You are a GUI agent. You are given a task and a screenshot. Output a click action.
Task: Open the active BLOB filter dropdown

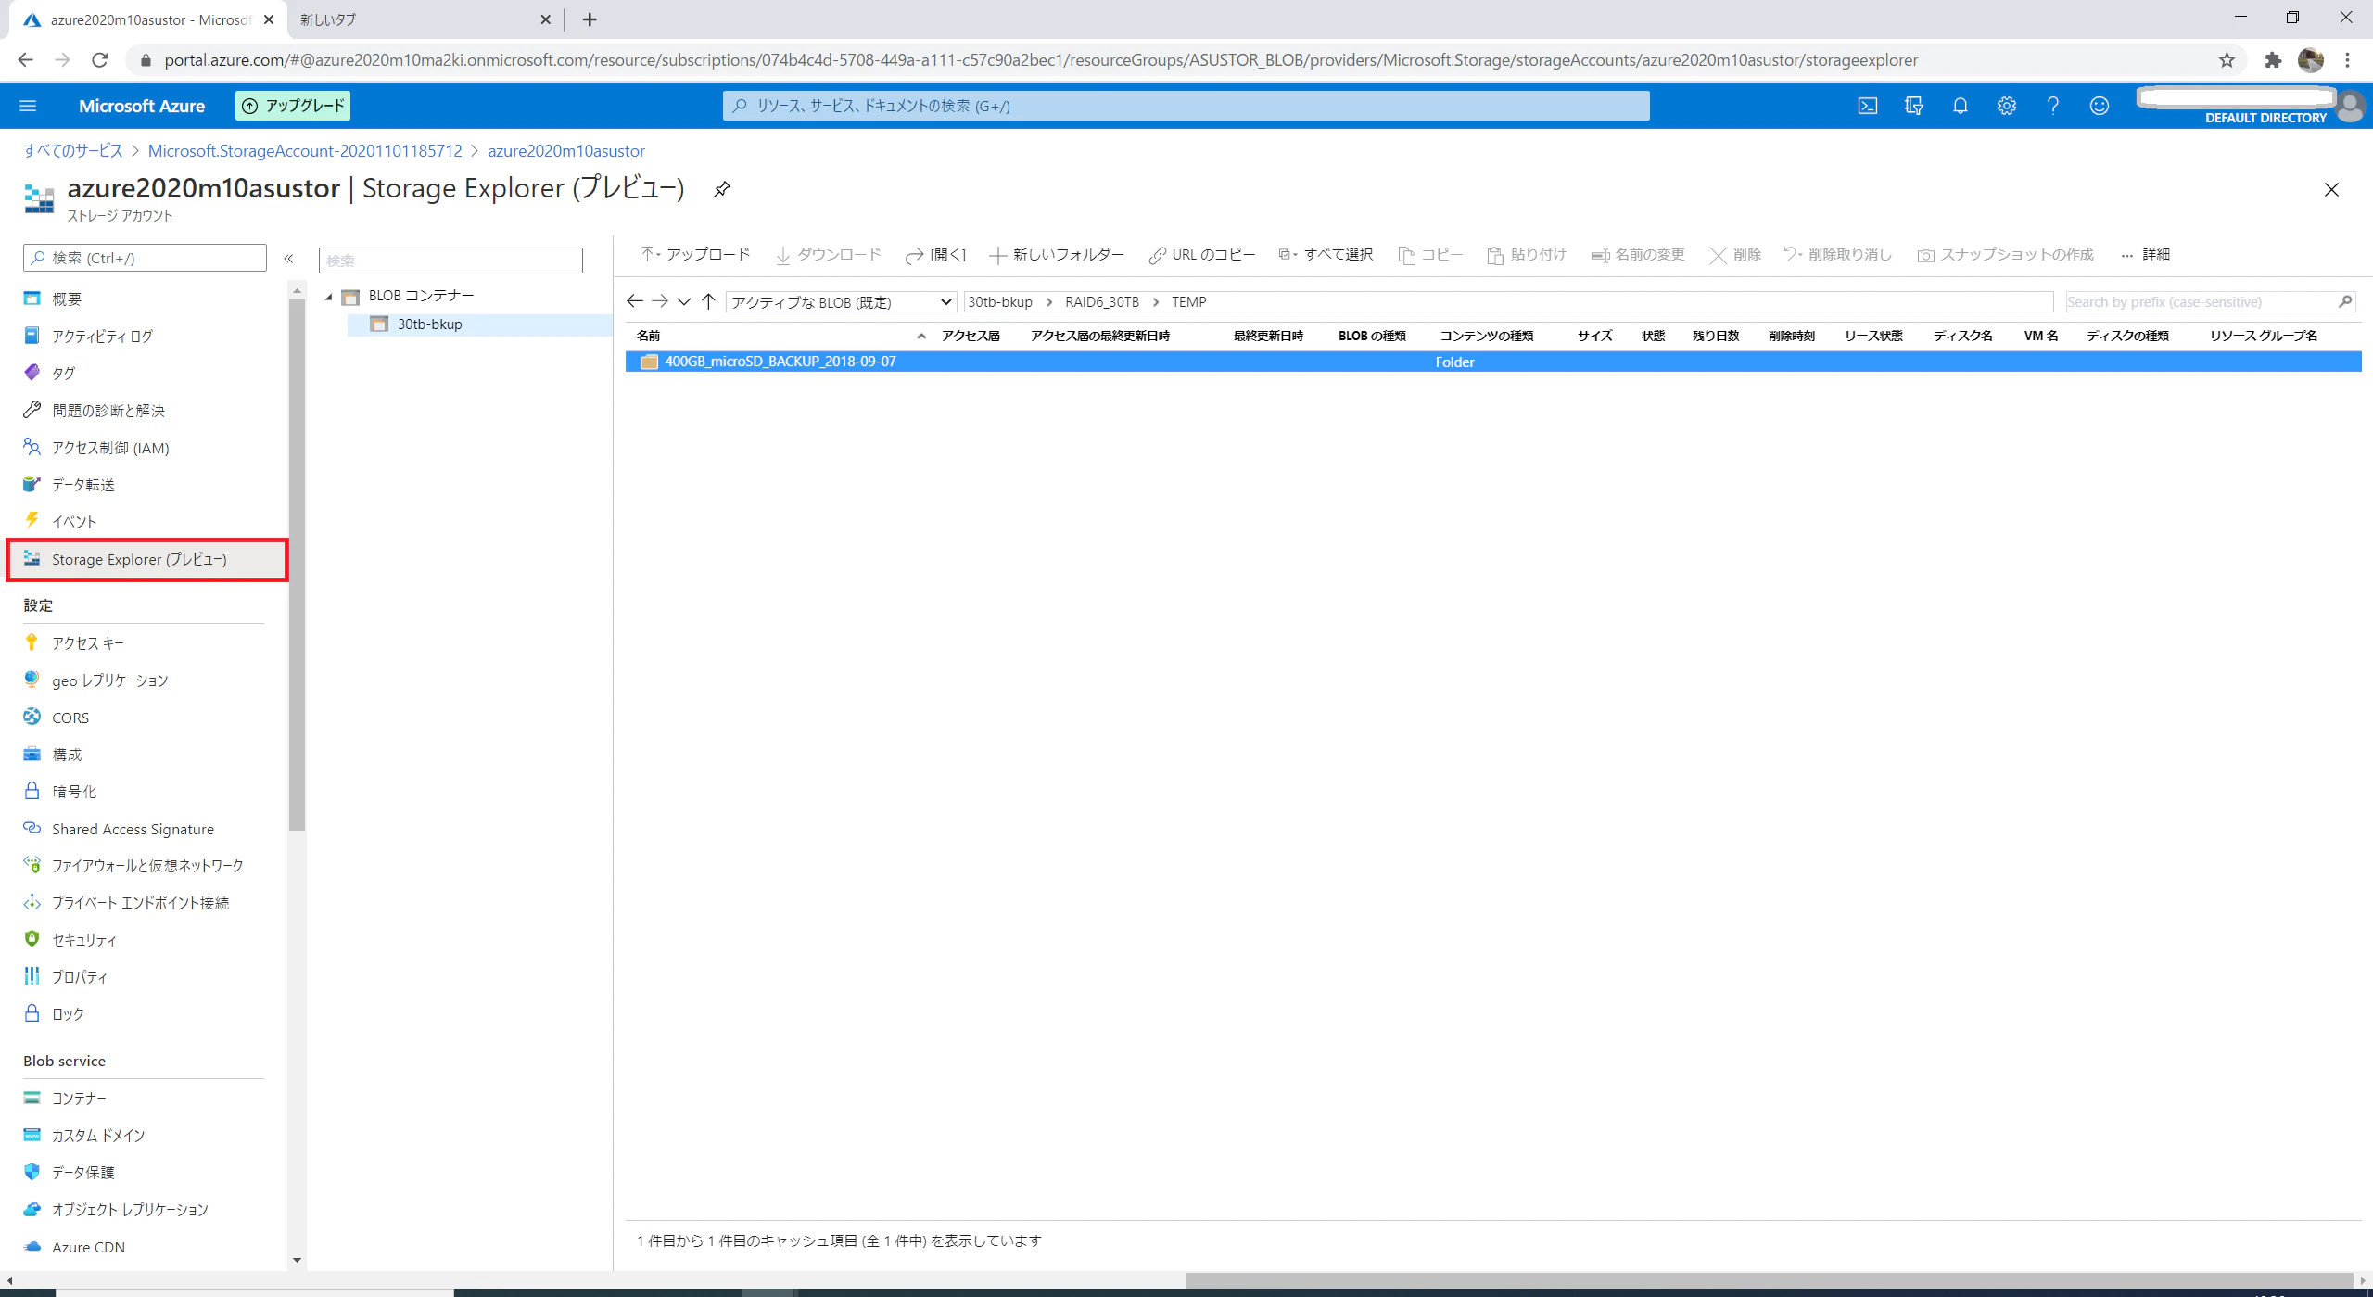coord(841,301)
